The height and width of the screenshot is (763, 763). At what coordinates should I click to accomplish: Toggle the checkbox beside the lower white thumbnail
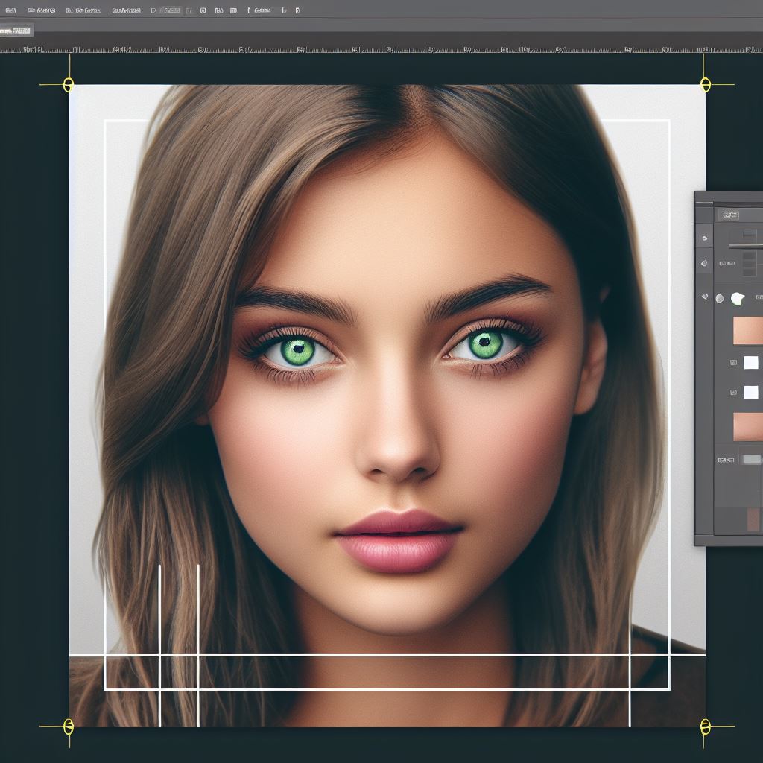coord(733,392)
